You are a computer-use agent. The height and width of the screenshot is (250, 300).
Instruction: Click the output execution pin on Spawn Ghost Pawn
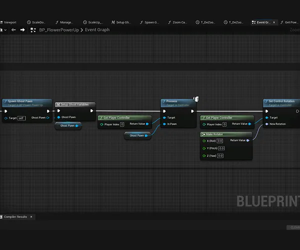pyautogui.click(x=48, y=111)
